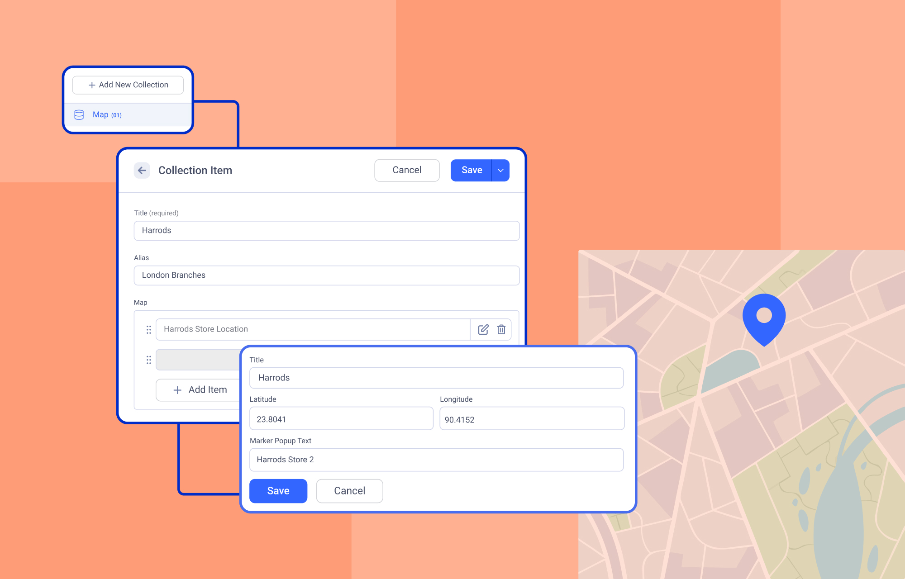Image resolution: width=905 pixels, height=579 pixels.
Task: Click the database icon beside Map collection
Action: [x=79, y=115]
